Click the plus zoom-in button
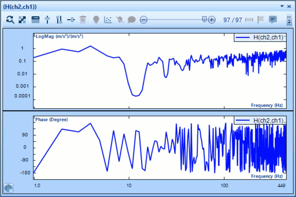 [211, 20]
